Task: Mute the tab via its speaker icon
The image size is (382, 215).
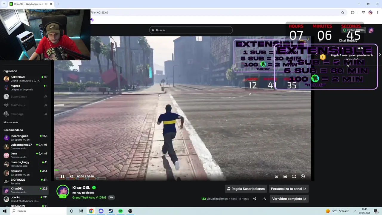Action: pos(46,4)
